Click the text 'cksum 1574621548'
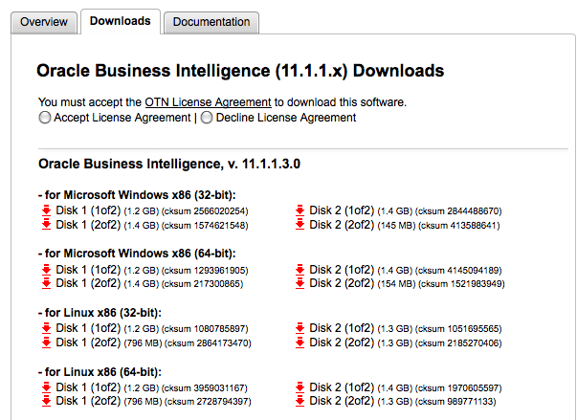This screenshot has width=577, height=420. [205, 226]
